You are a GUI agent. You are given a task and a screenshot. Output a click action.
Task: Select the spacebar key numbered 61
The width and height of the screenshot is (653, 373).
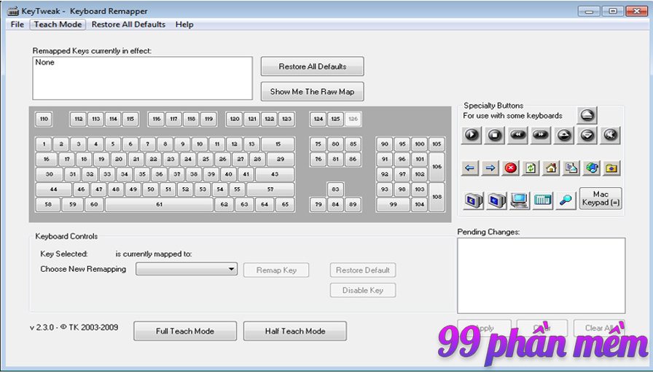tap(159, 205)
